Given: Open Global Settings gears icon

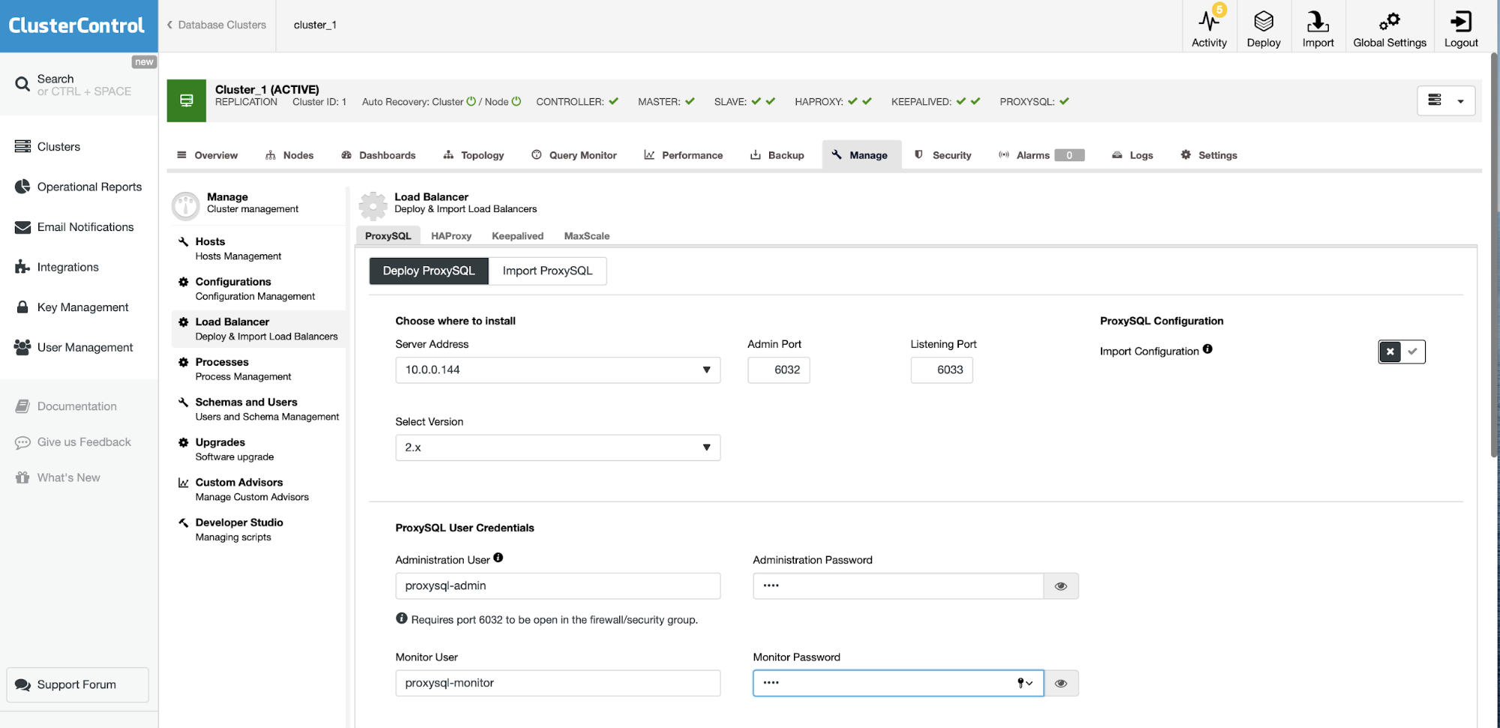Looking at the screenshot, I should [x=1390, y=21].
